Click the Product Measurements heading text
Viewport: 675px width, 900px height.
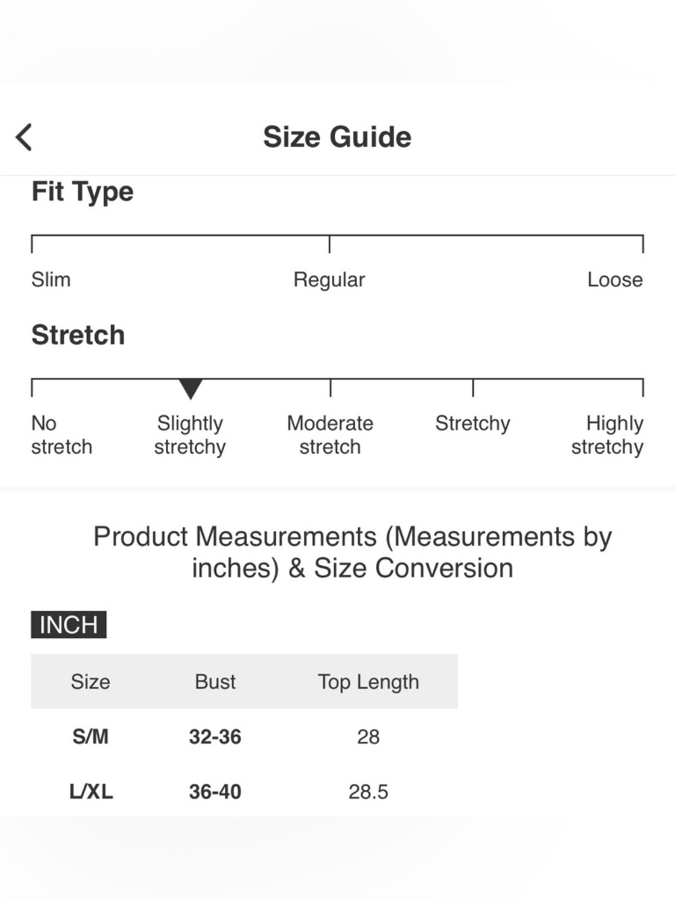tap(352, 552)
